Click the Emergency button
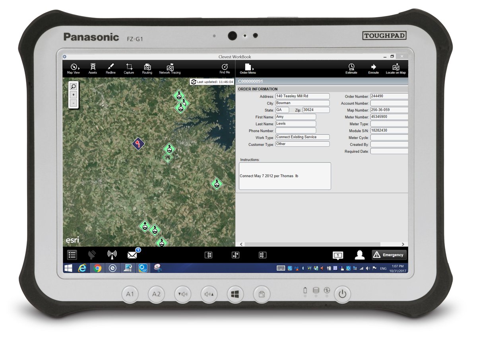 389,255
